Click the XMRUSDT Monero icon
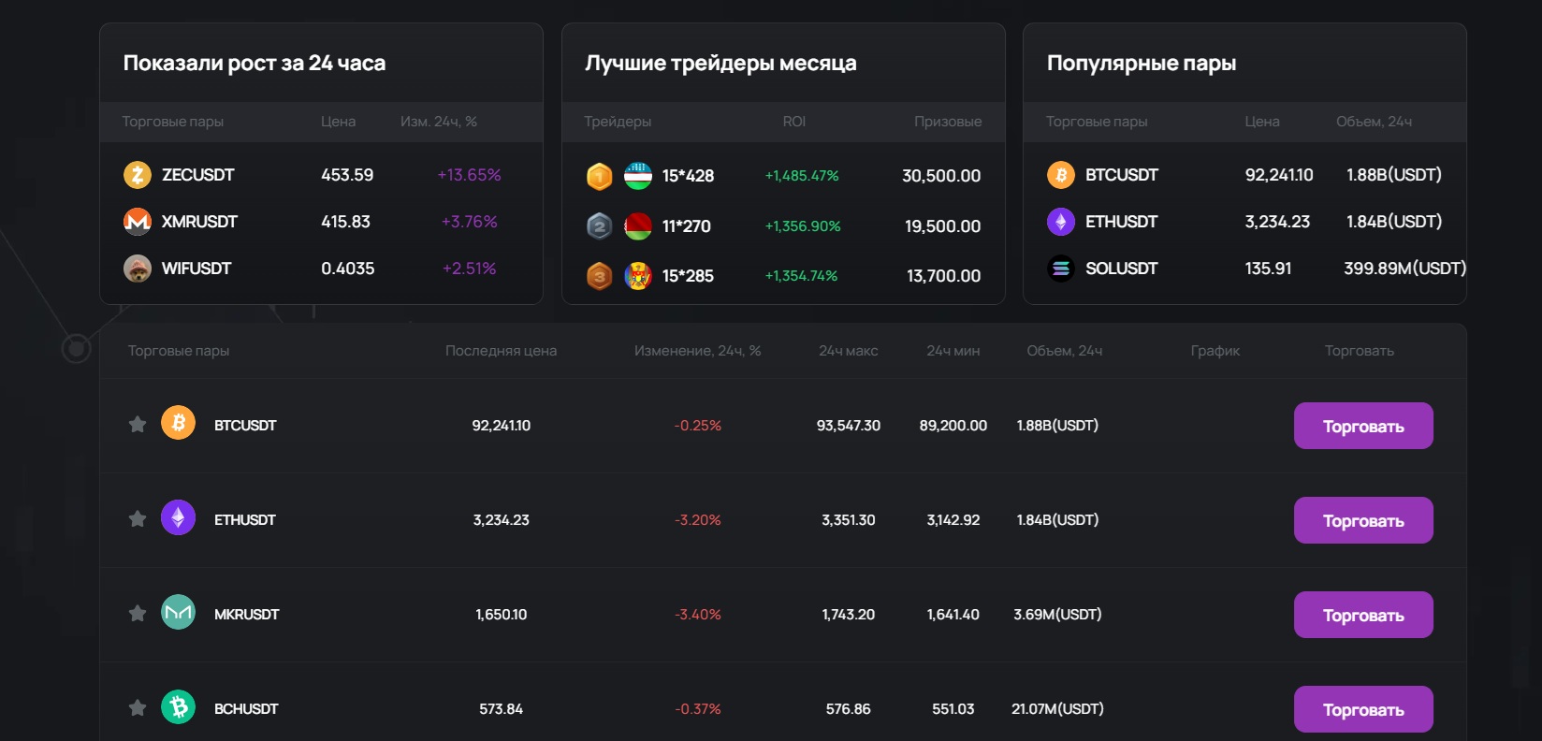This screenshot has height=741, width=1542. [138, 222]
